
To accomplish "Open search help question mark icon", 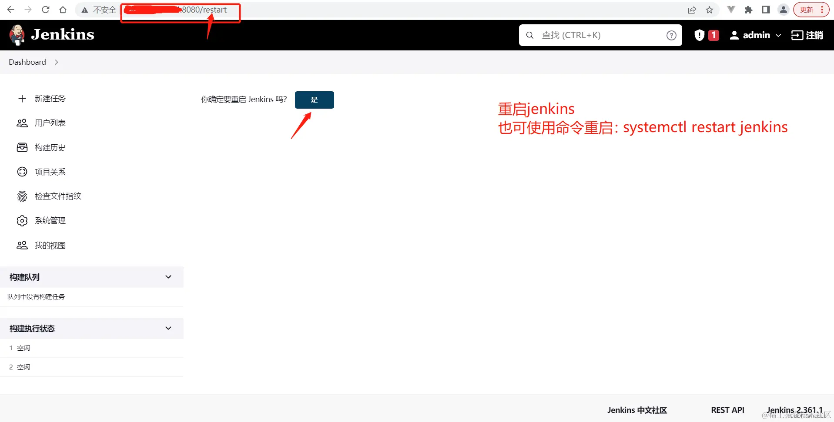I will pyautogui.click(x=671, y=35).
